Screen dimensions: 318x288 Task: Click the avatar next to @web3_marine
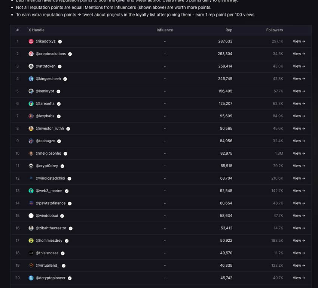pyautogui.click(x=31, y=191)
